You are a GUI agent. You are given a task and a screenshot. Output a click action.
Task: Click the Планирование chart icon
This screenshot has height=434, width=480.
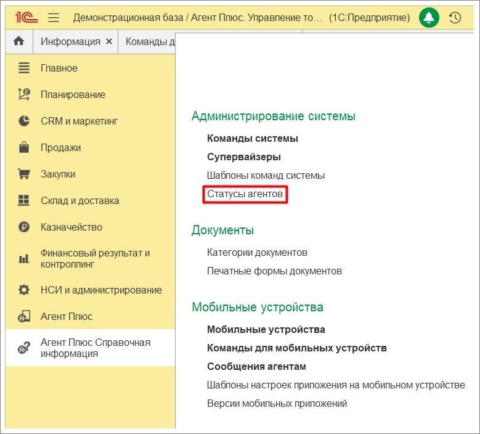pos(24,94)
